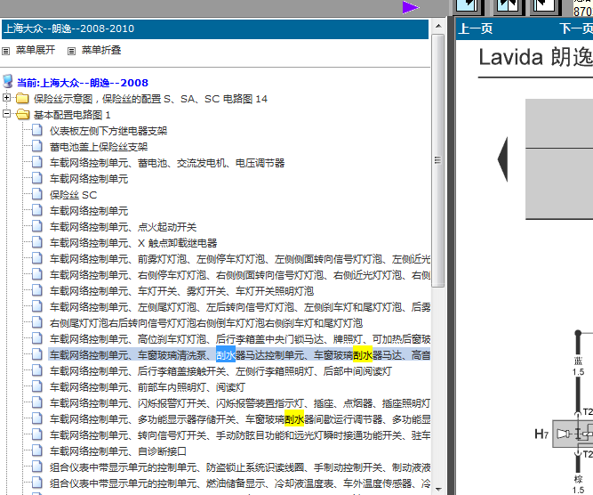This screenshot has height=495, width=593.
Task: Click the 上海大众--朗逸--2008-2010 header bar
Action: pos(215,29)
